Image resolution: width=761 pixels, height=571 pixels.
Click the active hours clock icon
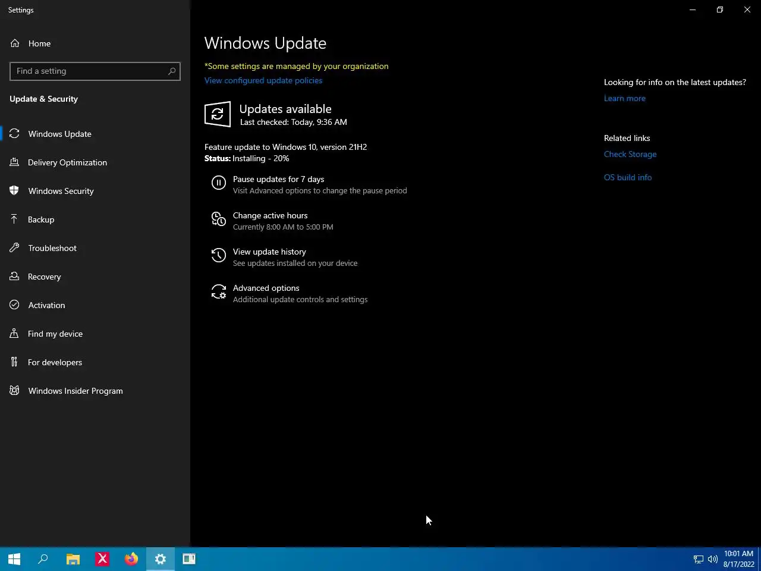pyautogui.click(x=219, y=220)
